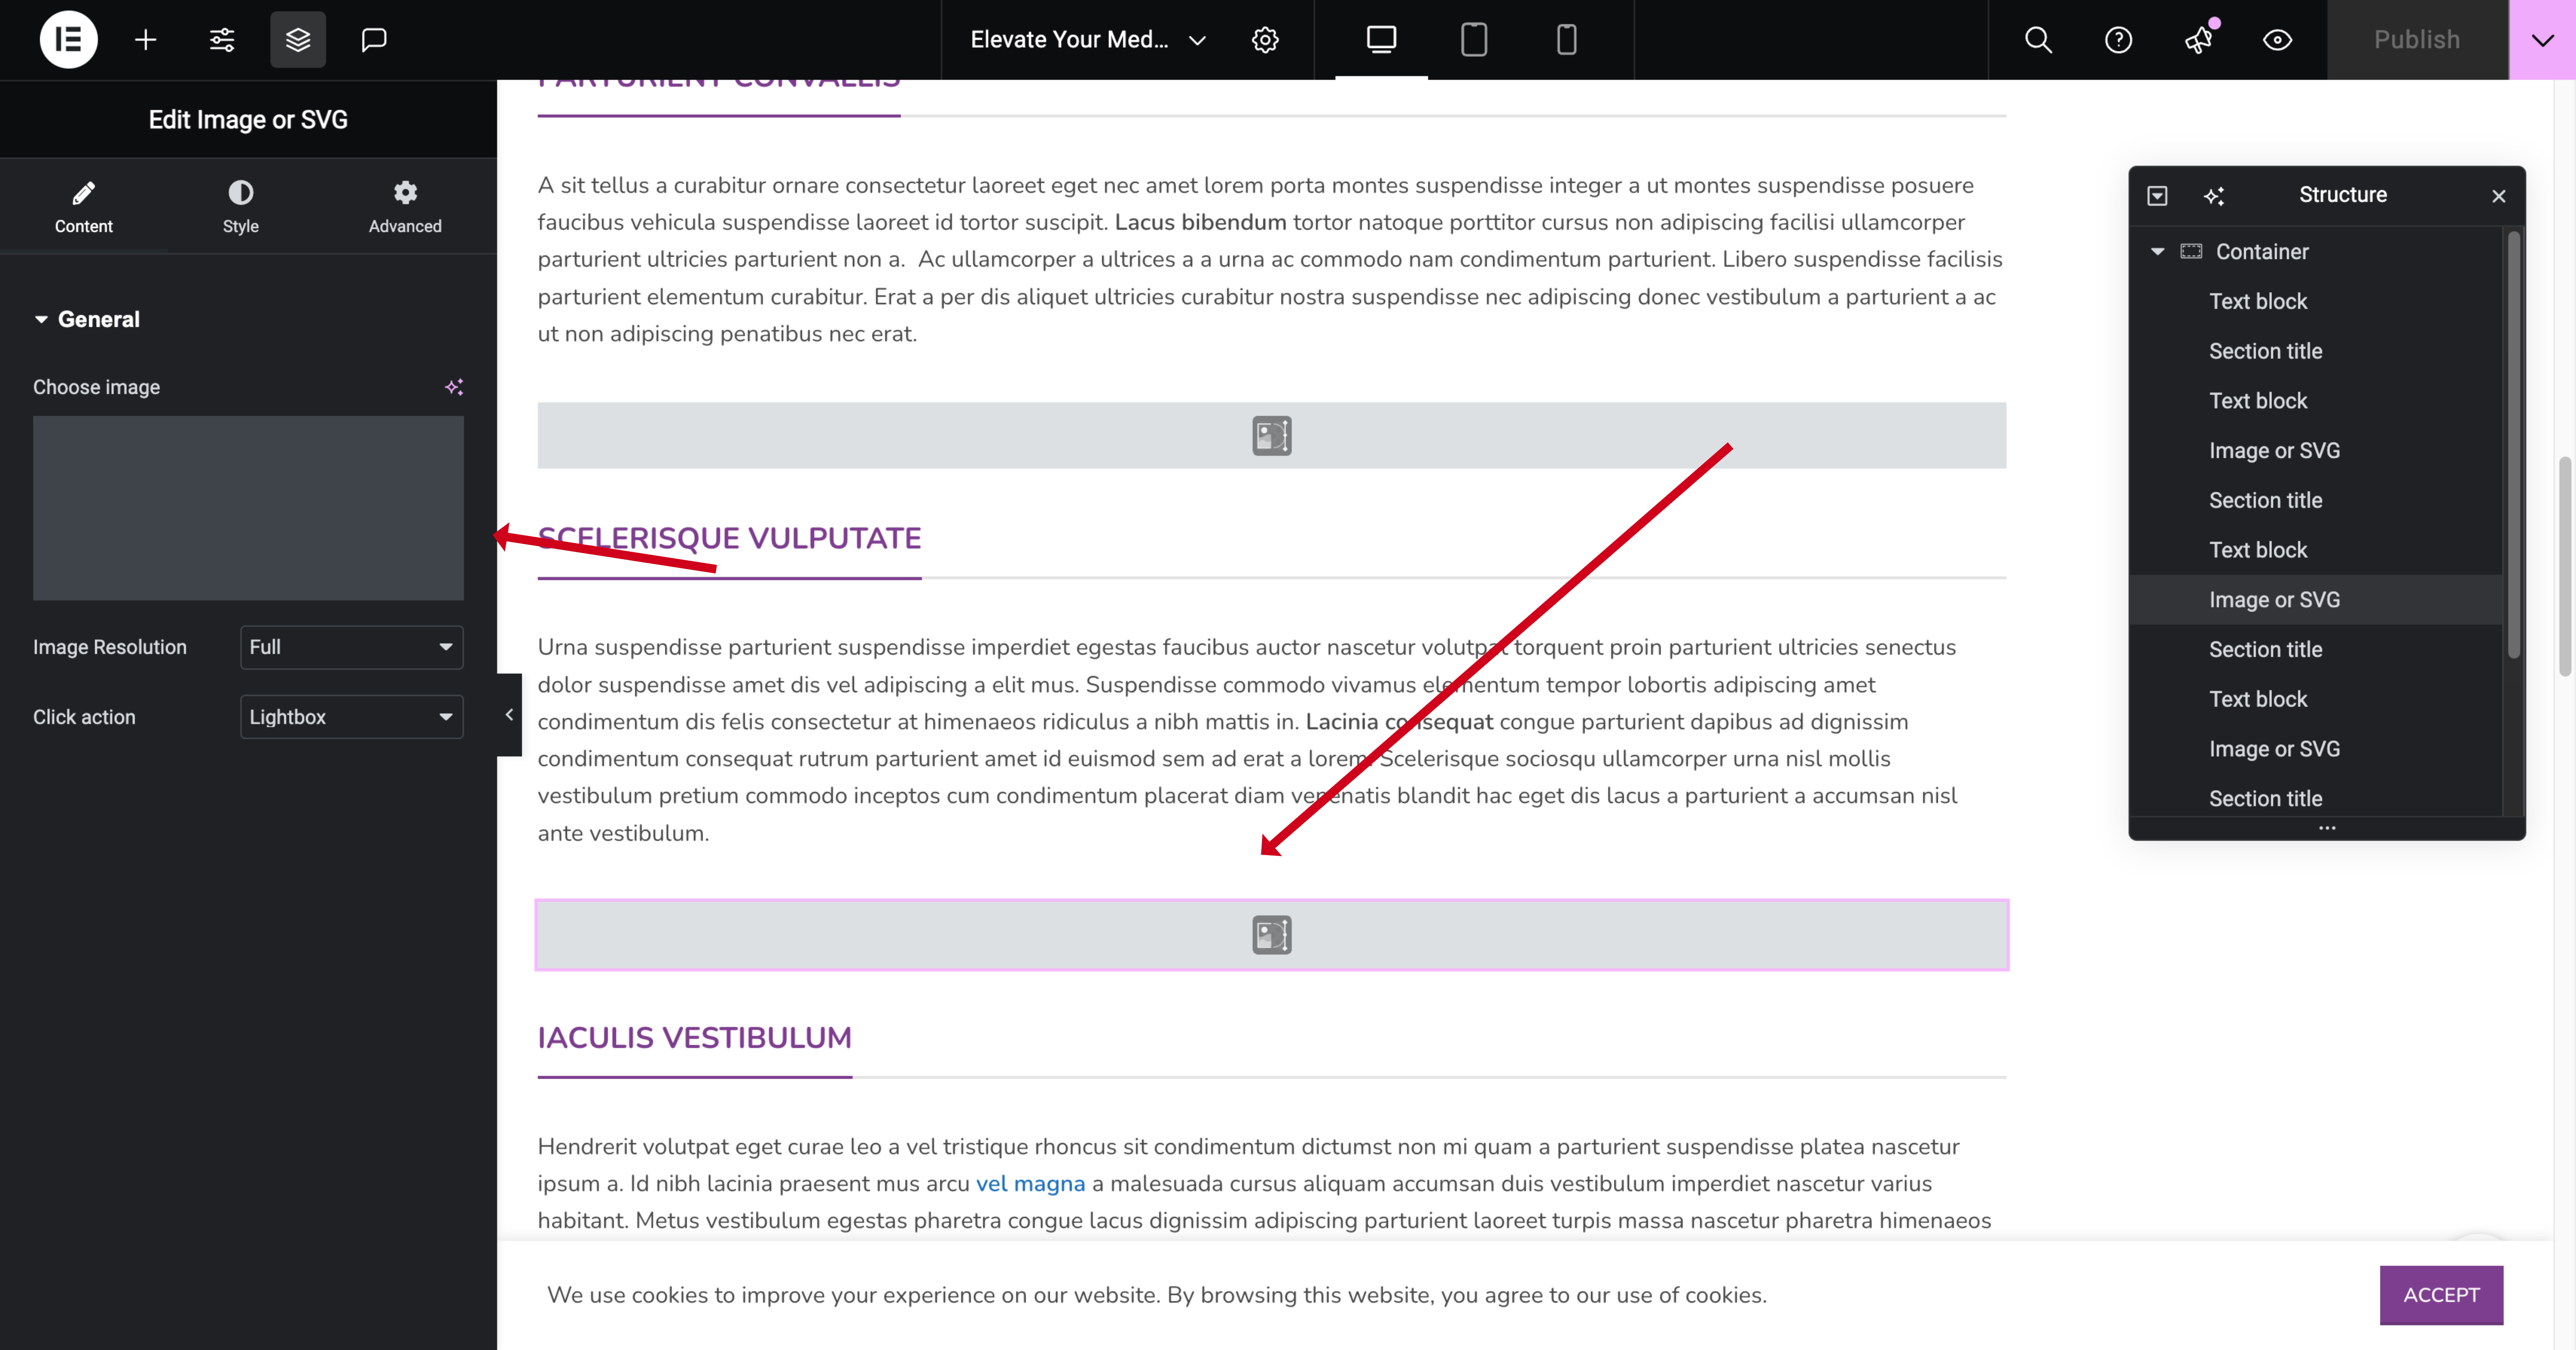Click Structure panel bottom ellipsis handle

[x=2327, y=828]
